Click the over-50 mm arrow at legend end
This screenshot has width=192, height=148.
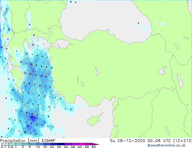click(96, 144)
